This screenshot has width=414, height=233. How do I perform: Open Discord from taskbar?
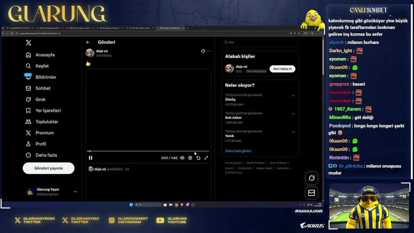tap(187, 205)
